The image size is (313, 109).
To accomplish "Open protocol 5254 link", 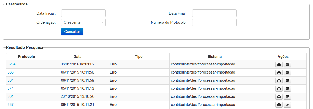I will [x=12, y=64].
